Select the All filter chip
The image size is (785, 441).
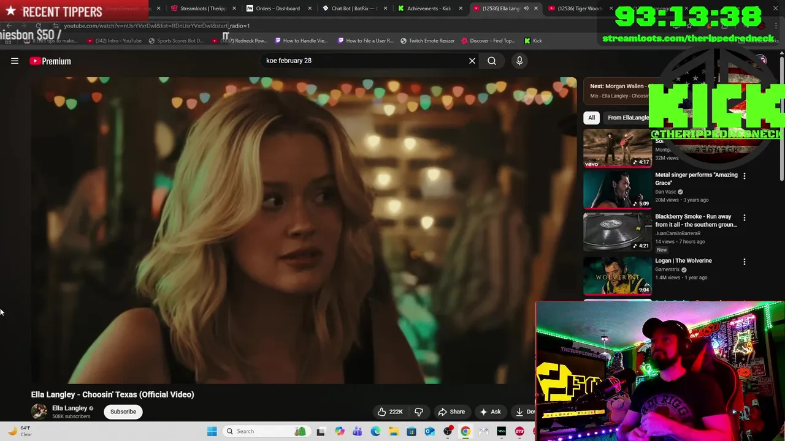pos(591,118)
